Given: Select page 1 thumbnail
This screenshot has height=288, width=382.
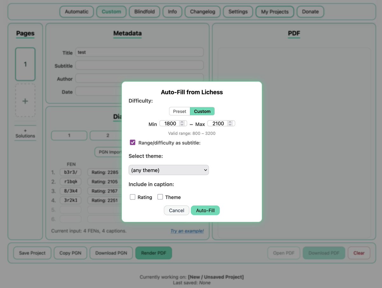Looking at the screenshot, I should point(25,64).
